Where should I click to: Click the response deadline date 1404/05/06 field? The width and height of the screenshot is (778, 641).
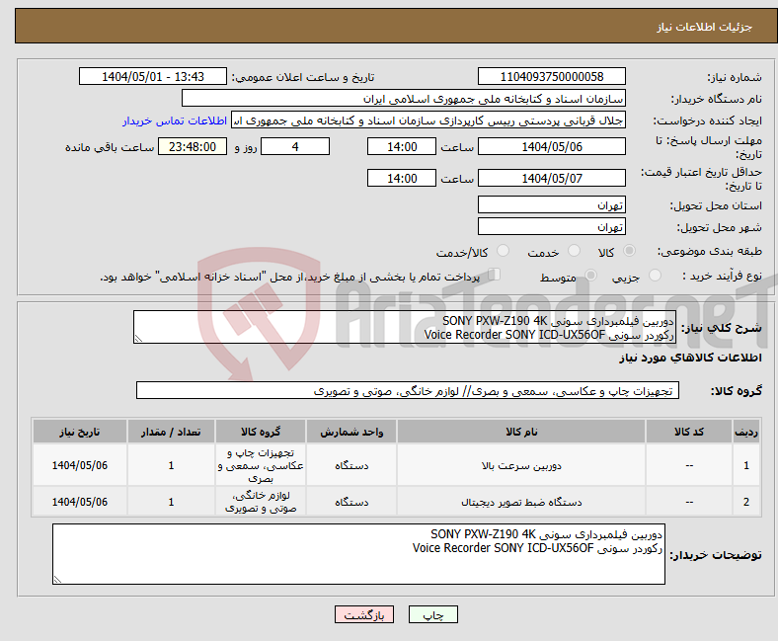pyautogui.click(x=552, y=146)
